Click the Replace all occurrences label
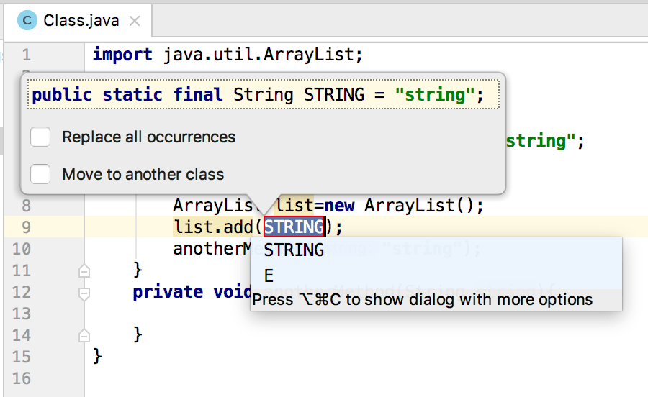 click(x=149, y=137)
